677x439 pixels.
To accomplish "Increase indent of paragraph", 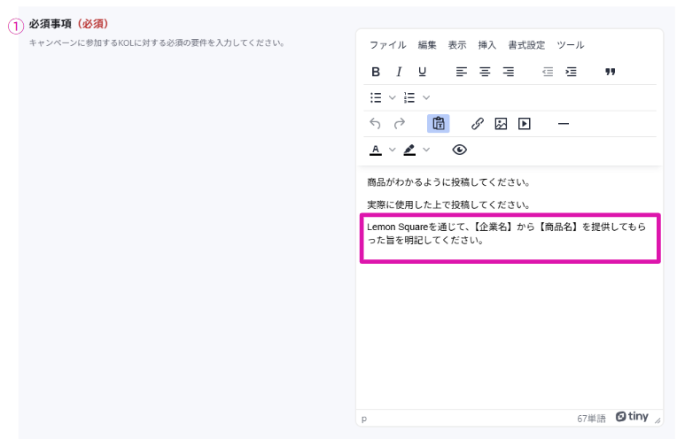I will [571, 72].
